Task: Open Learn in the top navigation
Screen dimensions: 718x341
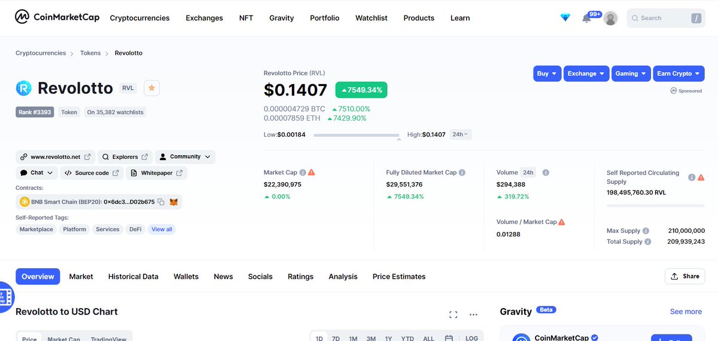Action: [460, 18]
